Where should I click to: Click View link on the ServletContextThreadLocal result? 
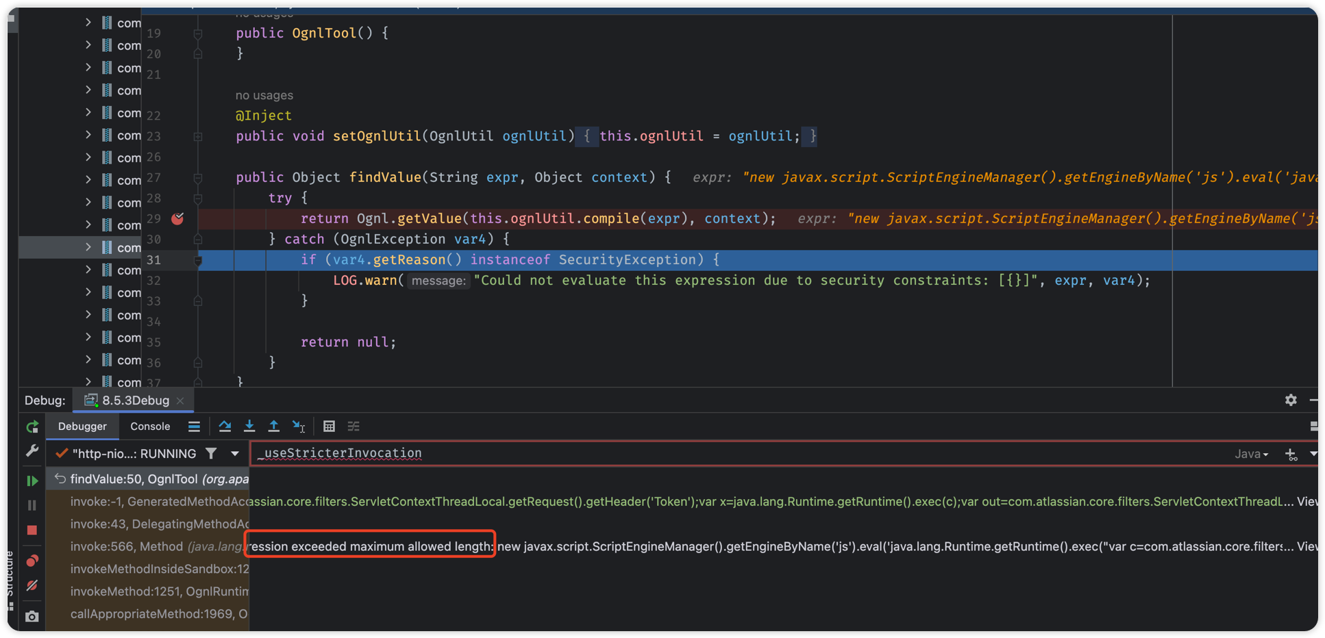coord(1307,502)
